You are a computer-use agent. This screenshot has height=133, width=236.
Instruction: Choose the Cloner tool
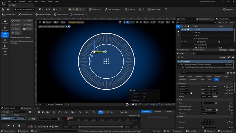16,25
